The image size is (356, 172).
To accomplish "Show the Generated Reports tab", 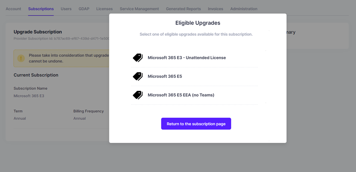I will click(x=183, y=9).
